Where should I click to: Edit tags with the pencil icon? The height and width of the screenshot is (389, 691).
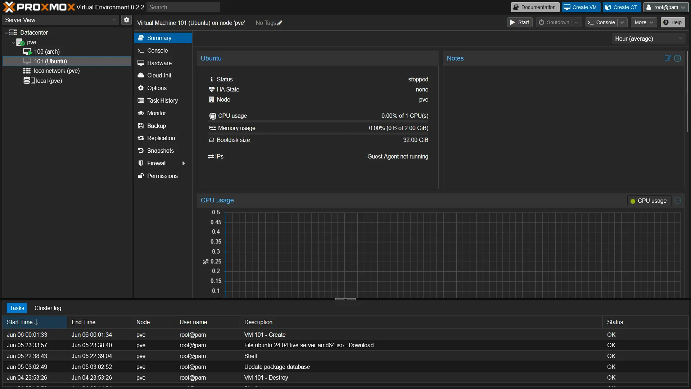point(280,23)
